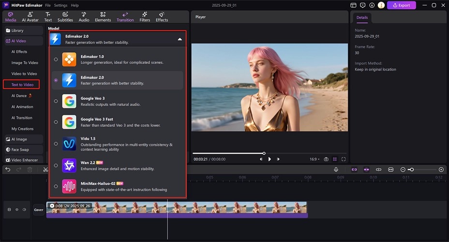Expand the AI Image section
This screenshot has width=449, height=242.
[24, 139]
